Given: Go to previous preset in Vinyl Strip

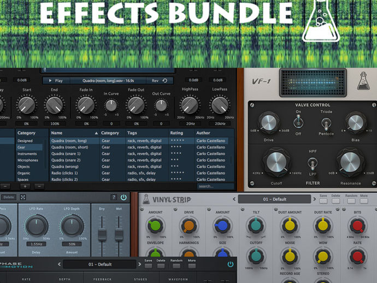Looking at the screenshot, I should point(234,199).
